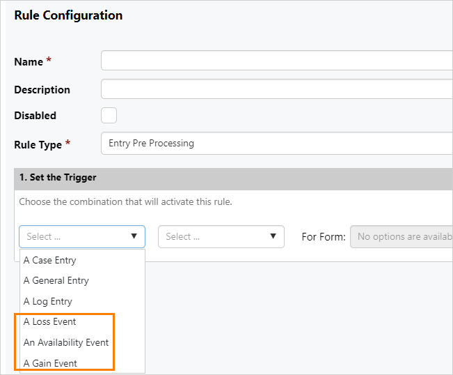
Task: Click the For Form options dropdown
Action: 401,236
